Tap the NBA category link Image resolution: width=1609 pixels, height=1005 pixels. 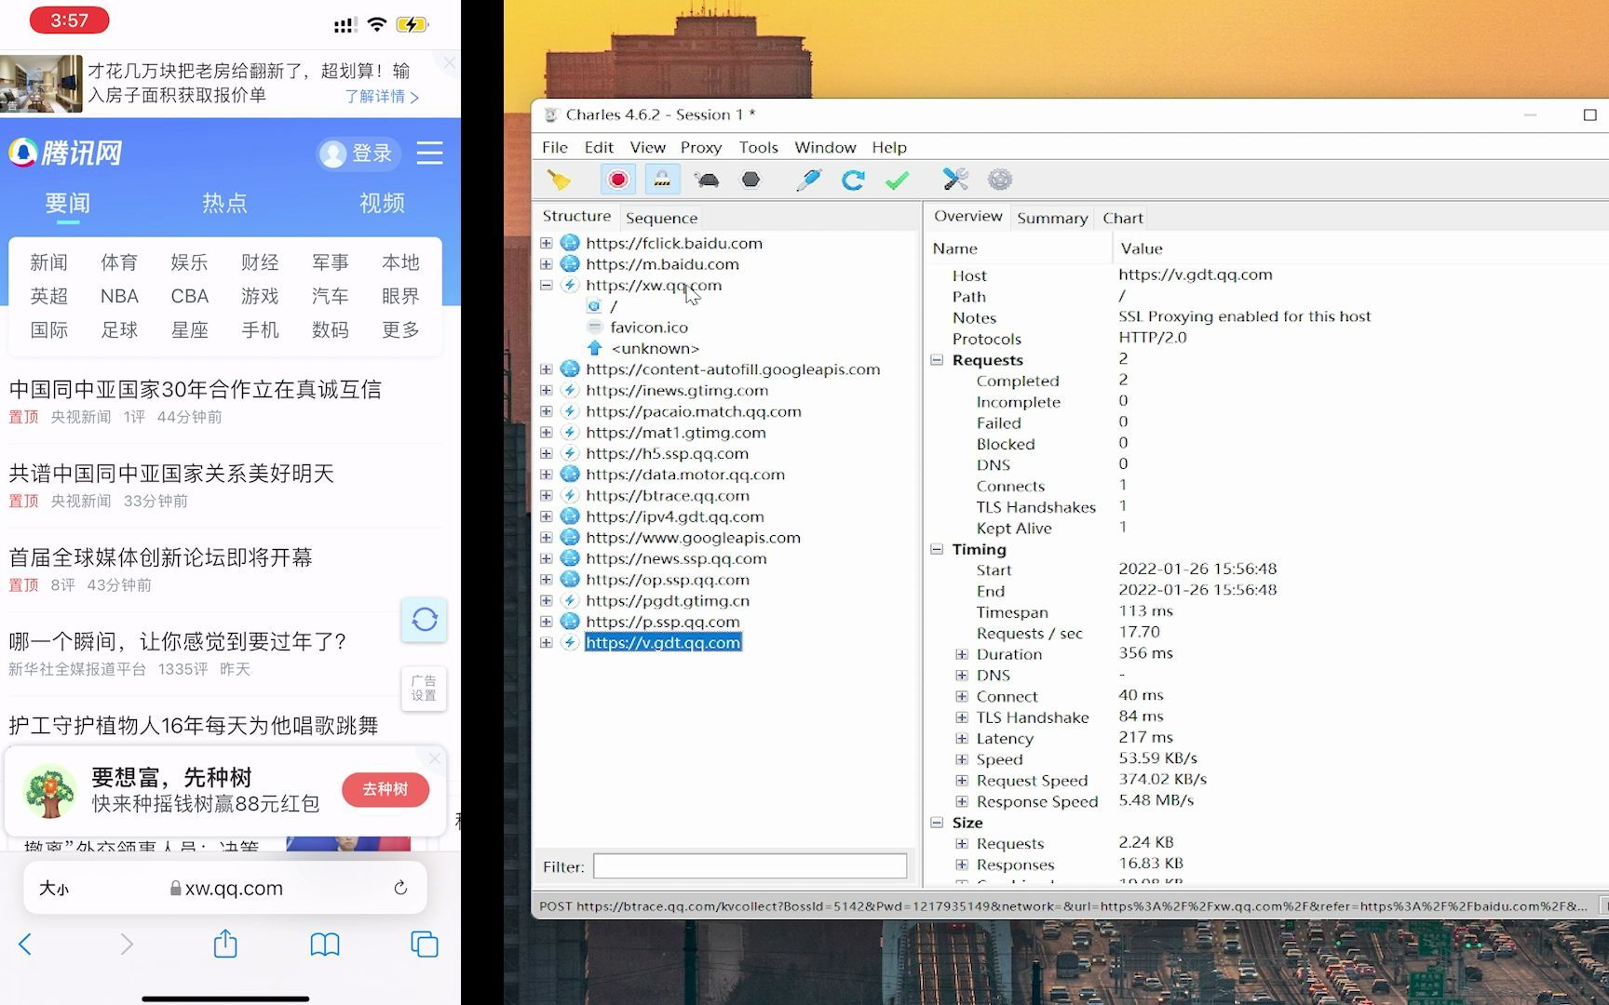(119, 296)
